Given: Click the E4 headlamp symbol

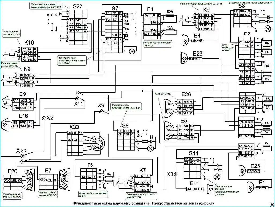Looking at the screenshot, I should click(x=185, y=40).
